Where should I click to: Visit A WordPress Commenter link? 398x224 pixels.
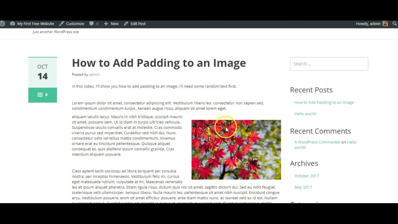[317, 142]
